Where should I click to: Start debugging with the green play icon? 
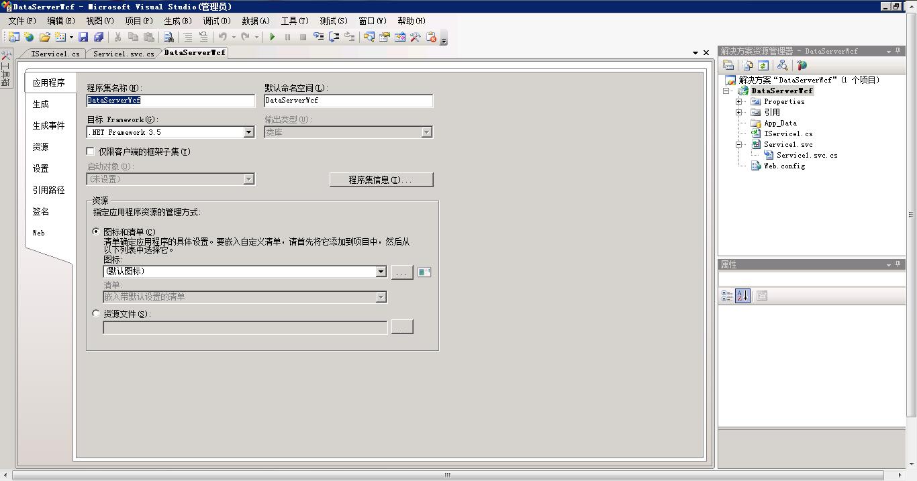(272, 38)
